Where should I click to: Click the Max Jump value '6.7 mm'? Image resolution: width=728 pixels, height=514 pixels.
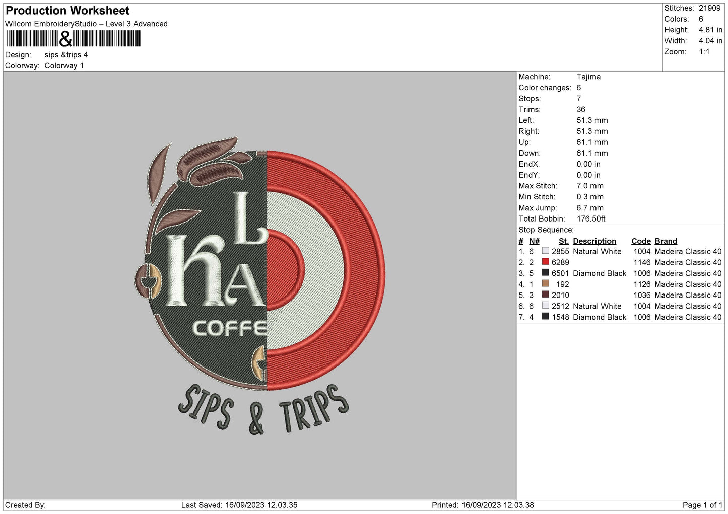[590, 208]
